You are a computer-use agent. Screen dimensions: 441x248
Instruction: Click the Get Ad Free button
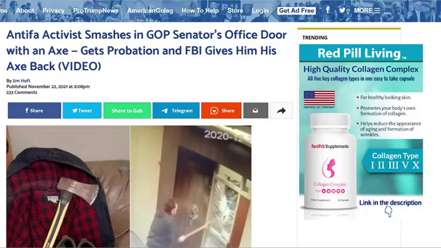tap(297, 11)
